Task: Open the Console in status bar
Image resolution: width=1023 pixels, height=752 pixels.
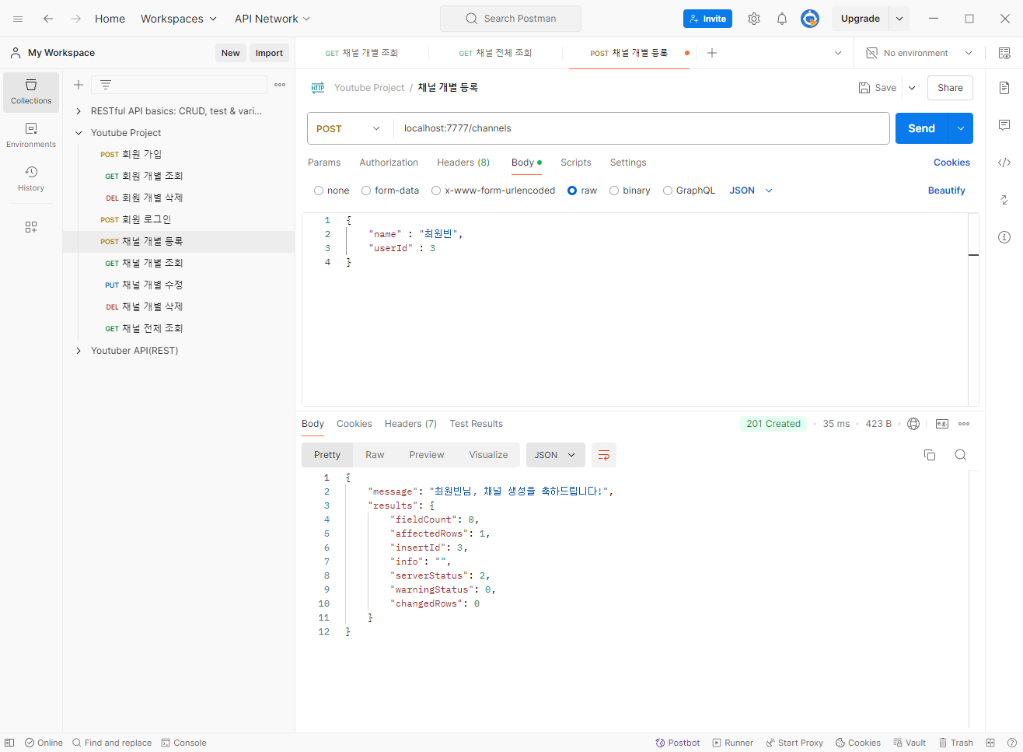Action: pos(184,743)
